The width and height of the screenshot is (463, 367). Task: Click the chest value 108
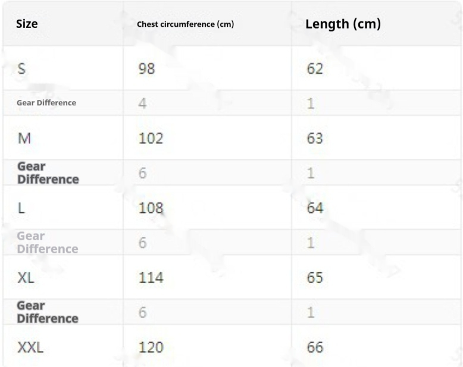(151, 208)
